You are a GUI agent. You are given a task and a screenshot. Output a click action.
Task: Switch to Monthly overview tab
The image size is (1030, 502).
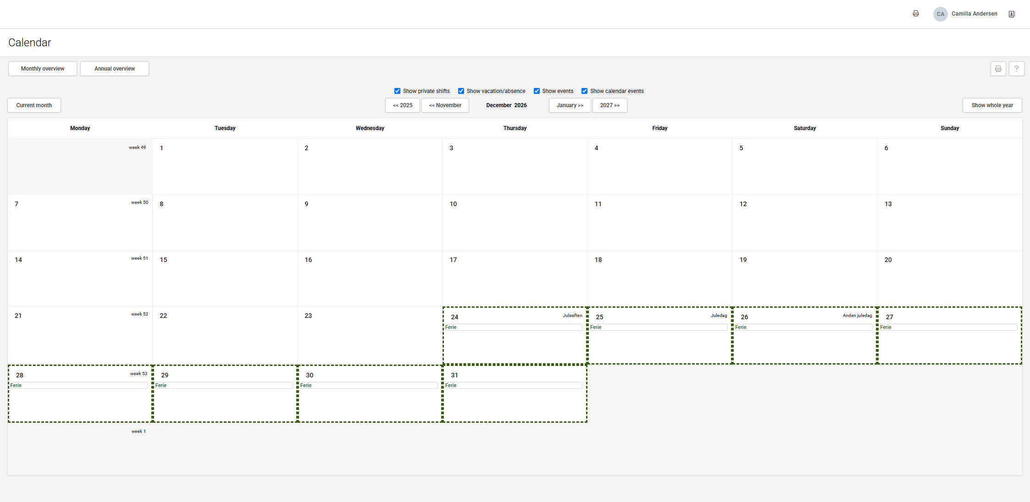point(43,69)
